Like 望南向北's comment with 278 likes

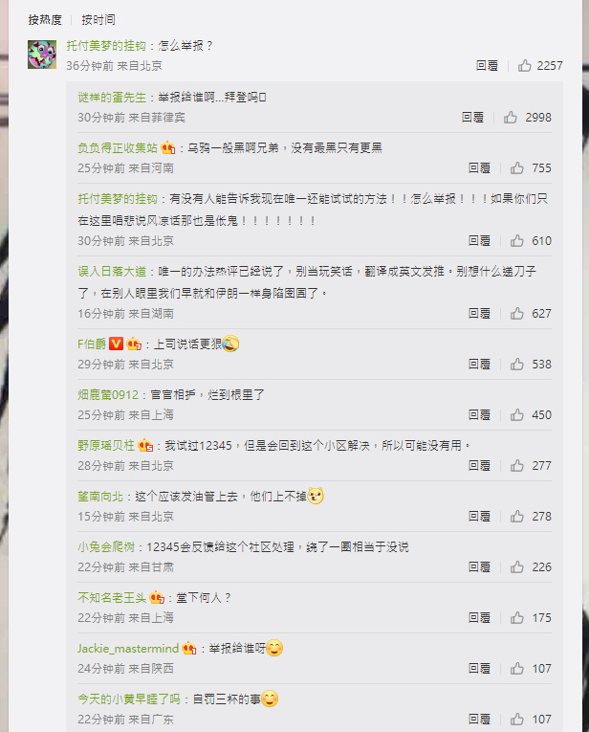[516, 517]
